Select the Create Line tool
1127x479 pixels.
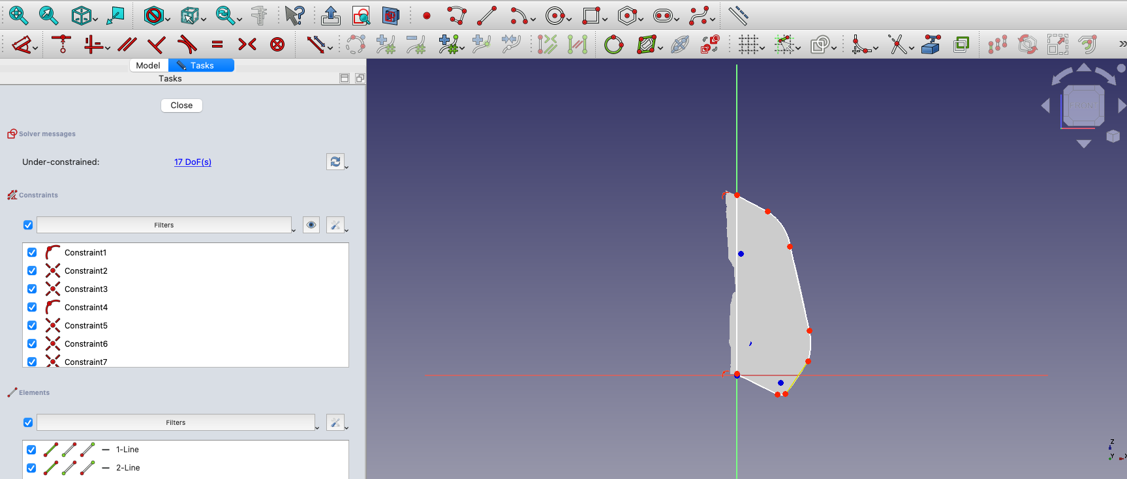[x=486, y=16]
